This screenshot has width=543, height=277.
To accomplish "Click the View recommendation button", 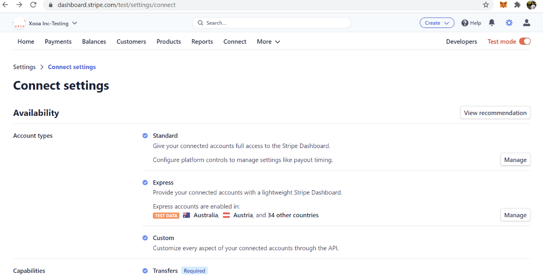I will (x=495, y=113).
